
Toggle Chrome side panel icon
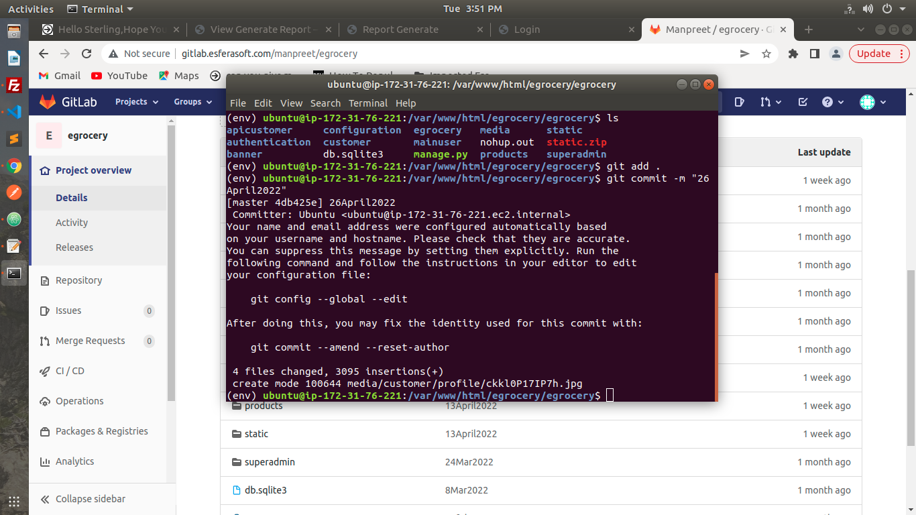coord(814,54)
